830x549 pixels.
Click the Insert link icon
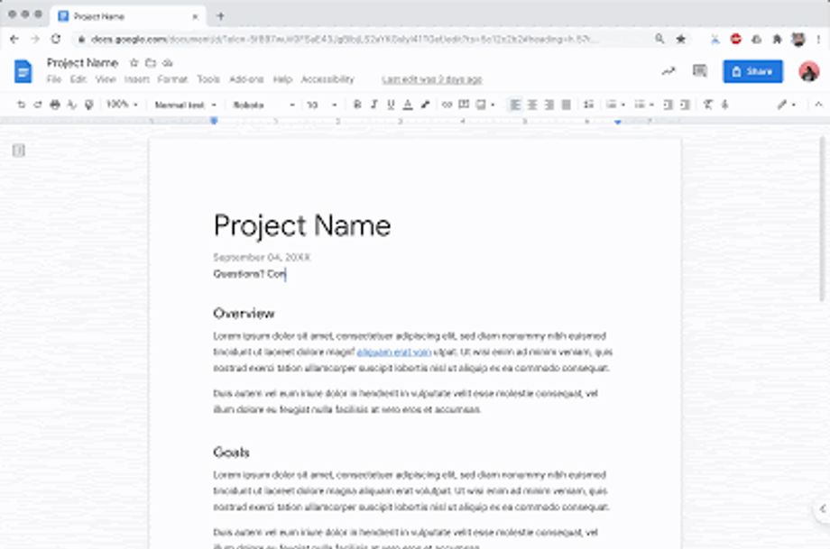click(447, 105)
